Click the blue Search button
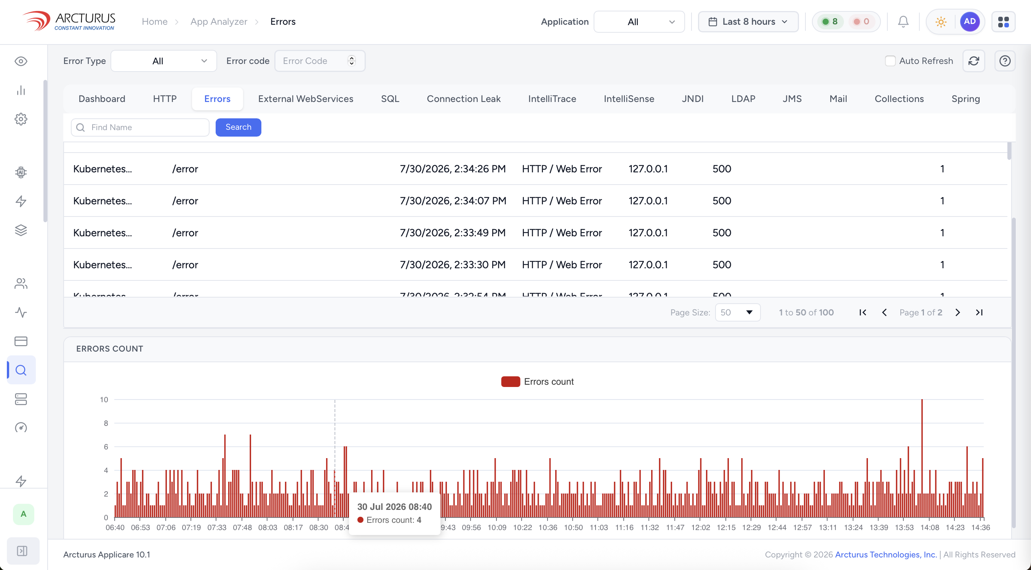1031x570 pixels. (x=238, y=127)
